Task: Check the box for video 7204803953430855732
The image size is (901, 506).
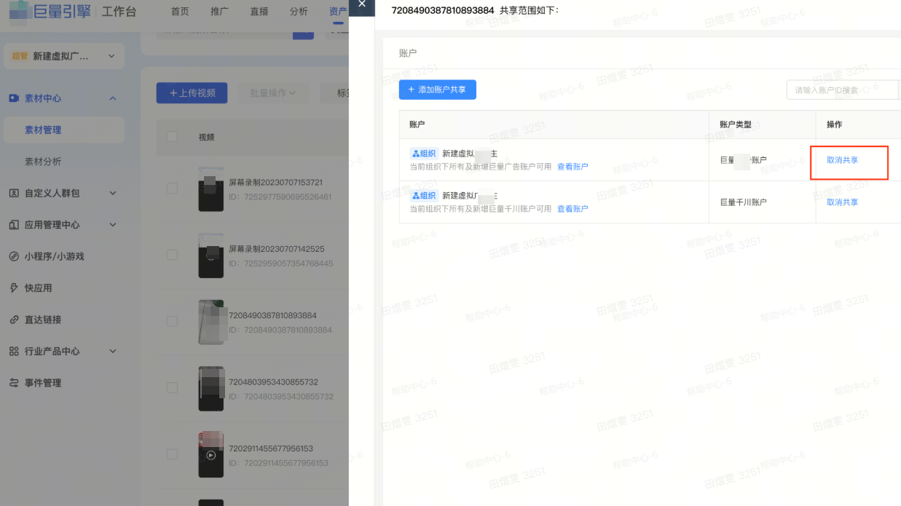Action: click(172, 388)
